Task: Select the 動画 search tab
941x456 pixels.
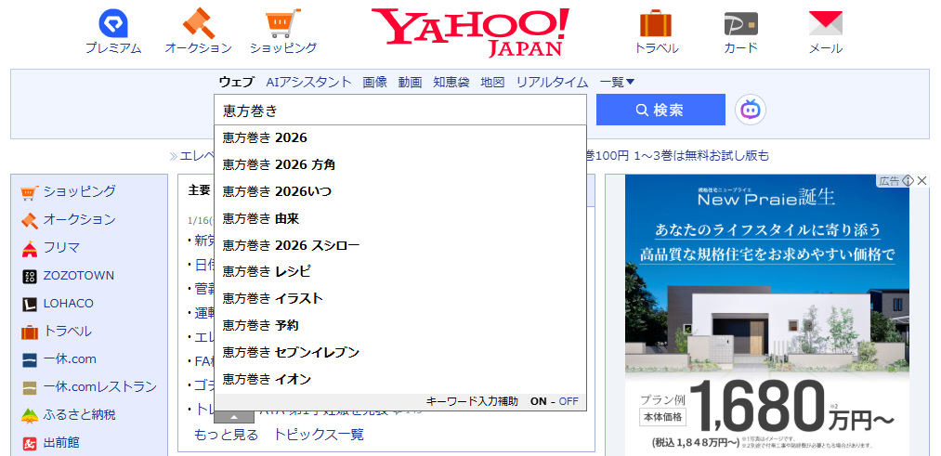Action: click(x=410, y=83)
